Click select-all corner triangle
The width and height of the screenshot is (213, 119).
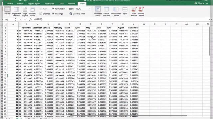[6, 24]
